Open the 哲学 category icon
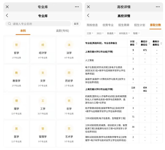Screen dimensions: 165x150 [x=16, y=45]
